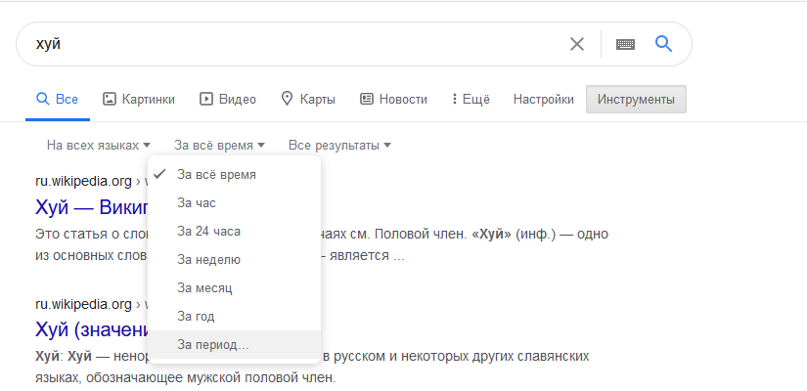Image resolution: width=807 pixels, height=391 pixels.
Task: Expand the На всех языках filter
Action: (98, 146)
